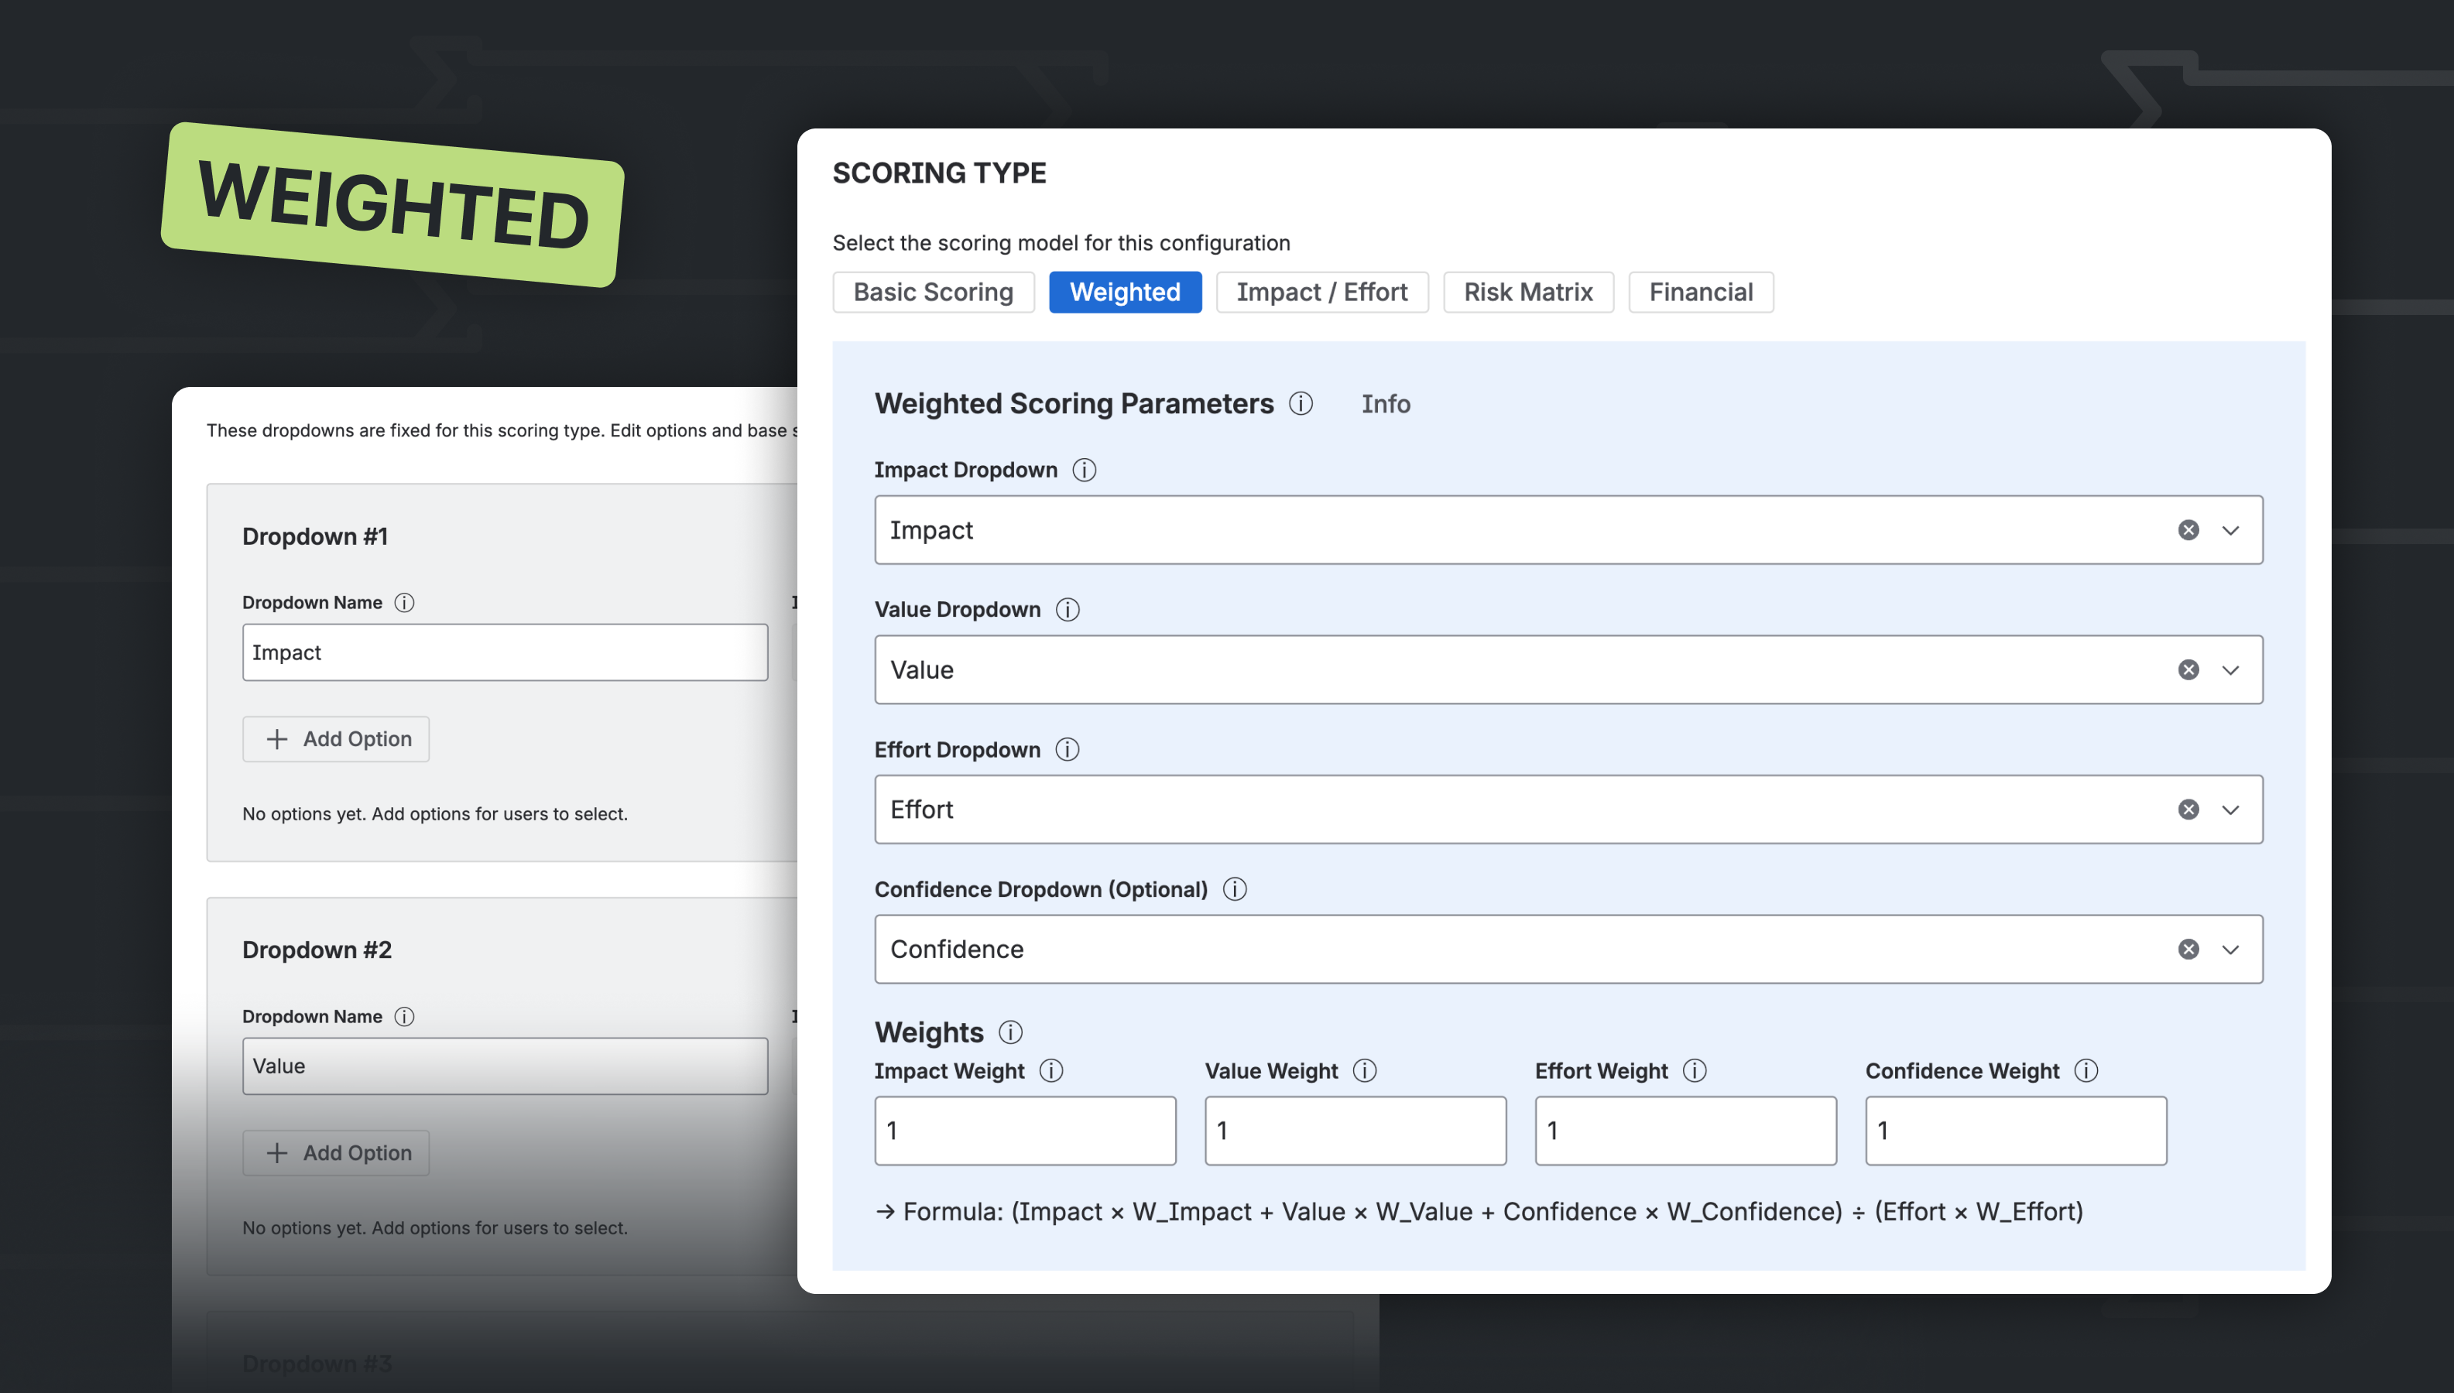Switch to the Risk Matrix scoring type
The height and width of the screenshot is (1393, 2454).
[1528, 292]
